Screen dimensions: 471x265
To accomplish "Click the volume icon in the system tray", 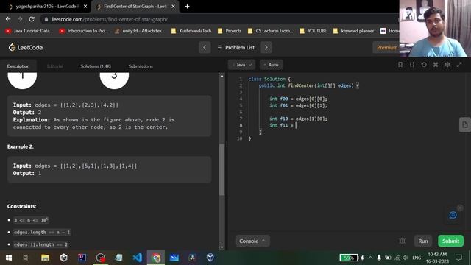I will click(x=406, y=258).
